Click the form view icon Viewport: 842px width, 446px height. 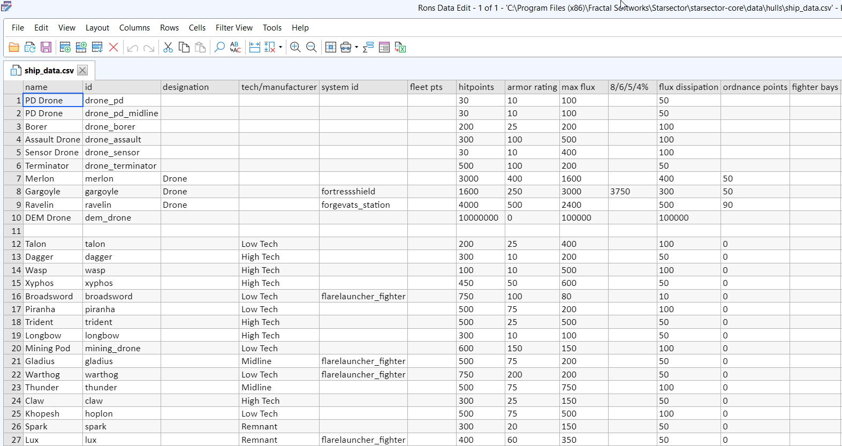[384, 48]
